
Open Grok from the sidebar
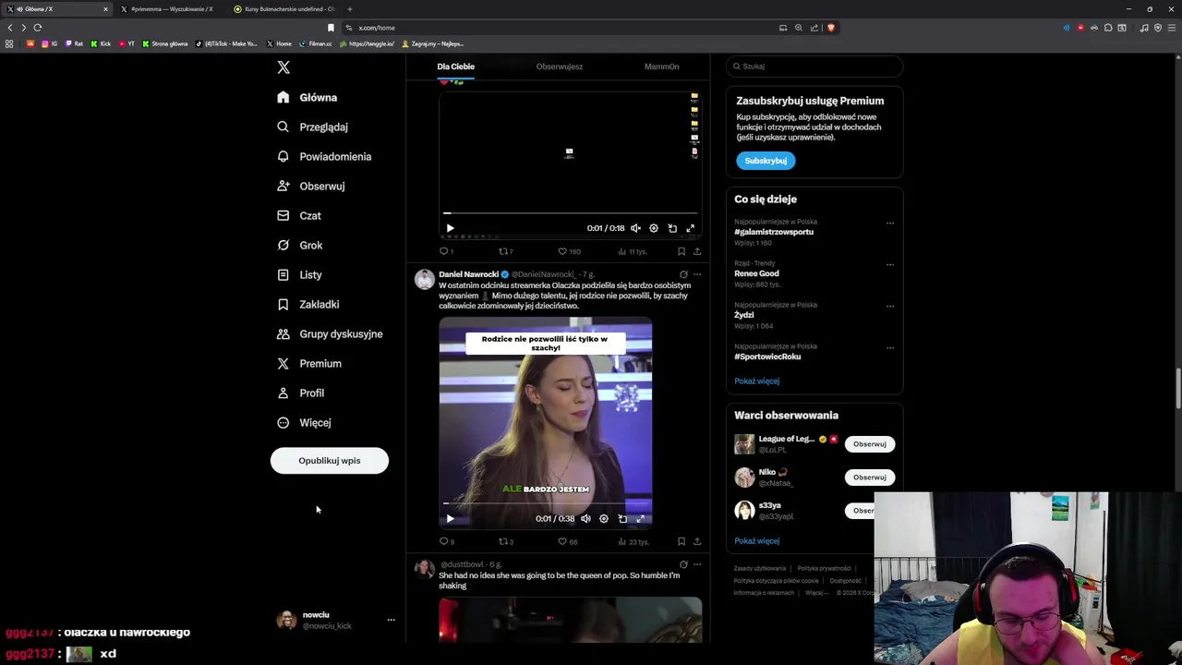(x=301, y=245)
